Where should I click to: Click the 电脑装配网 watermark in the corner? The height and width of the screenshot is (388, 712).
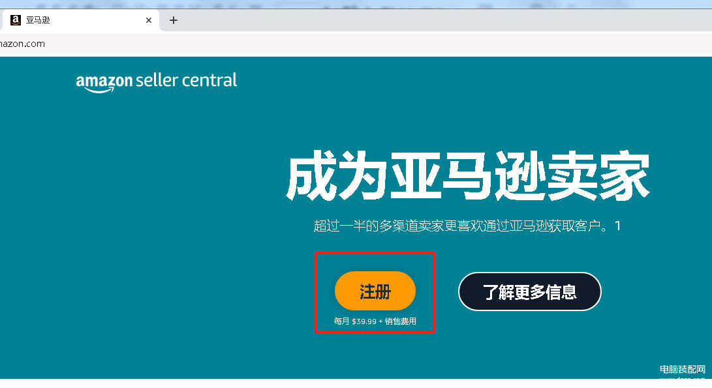683,369
